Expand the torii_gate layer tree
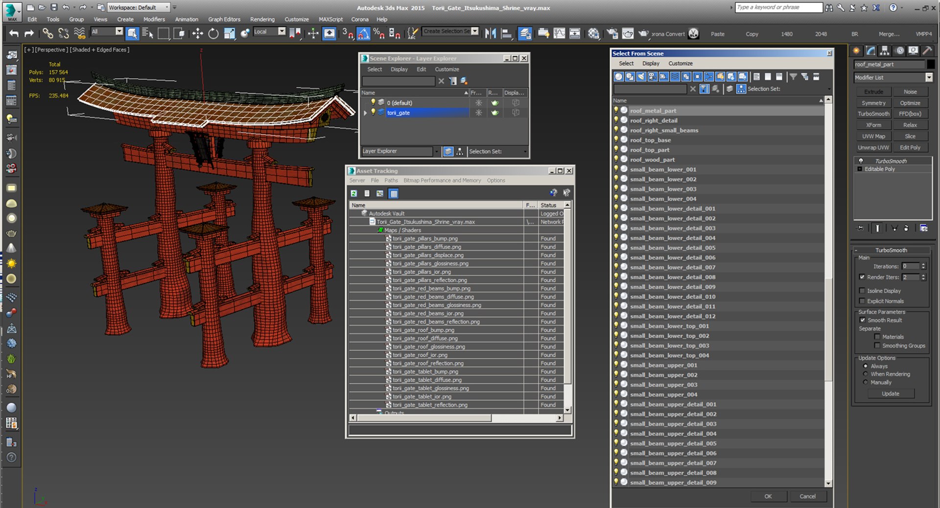This screenshot has height=508, width=940. coord(365,113)
